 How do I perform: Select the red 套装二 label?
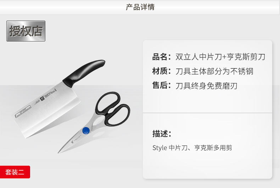[x=15, y=172]
